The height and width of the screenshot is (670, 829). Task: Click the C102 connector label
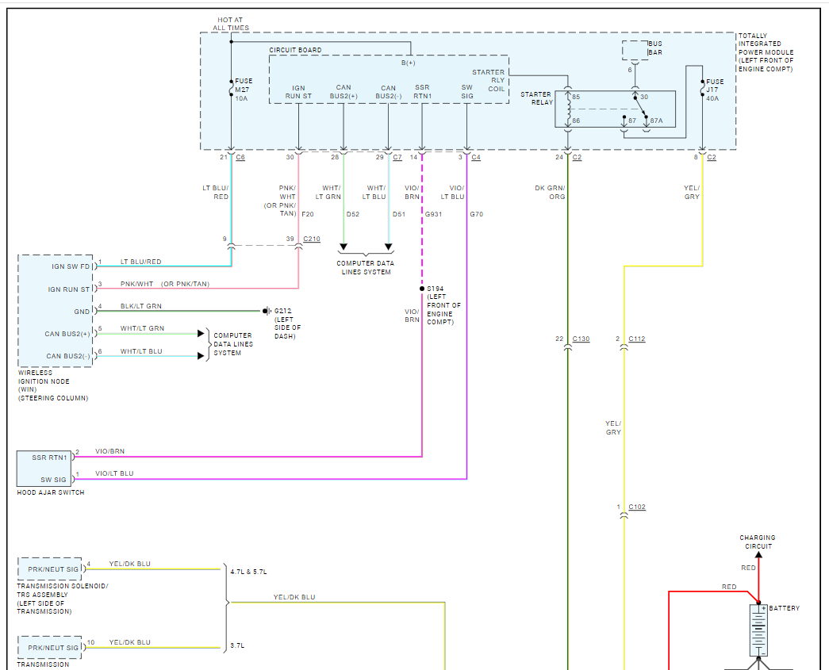[636, 507]
